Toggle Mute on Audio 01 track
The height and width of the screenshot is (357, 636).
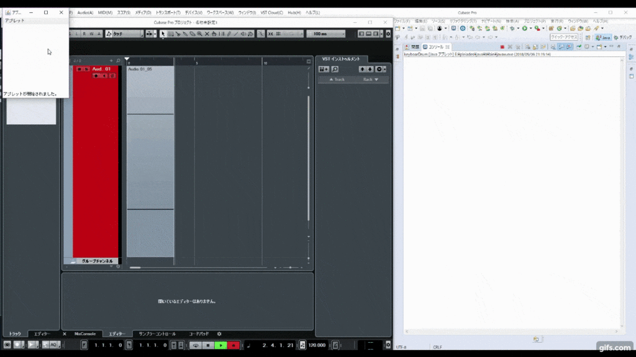[x=79, y=69]
